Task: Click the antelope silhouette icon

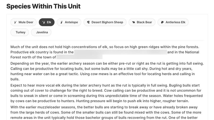Action: click(x=62, y=22)
